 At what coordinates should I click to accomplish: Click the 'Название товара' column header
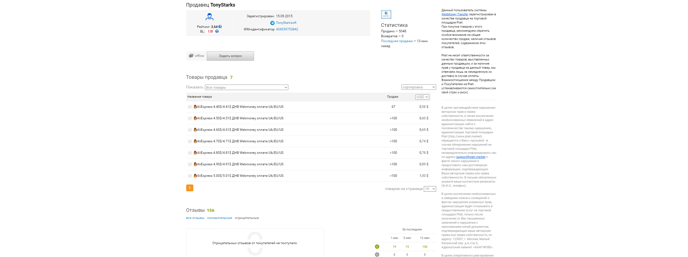click(199, 97)
